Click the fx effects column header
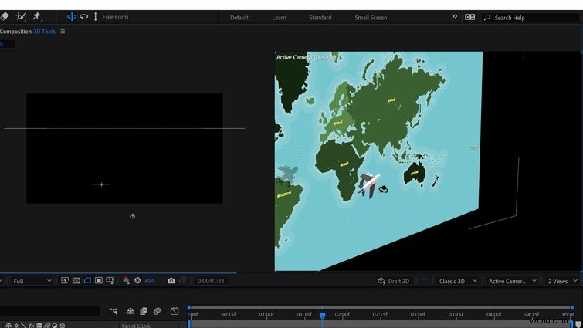The image size is (583, 328). [32, 326]
